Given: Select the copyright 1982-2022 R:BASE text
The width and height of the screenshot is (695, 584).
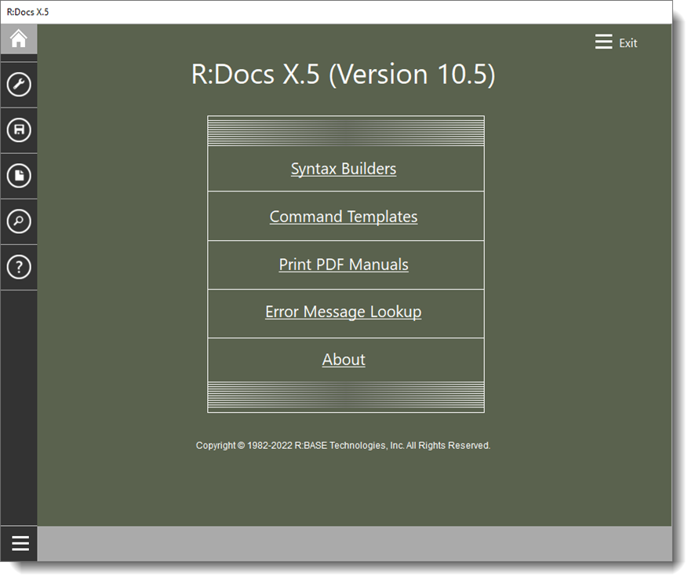Looking at the screenshot, I should tap(343, 445).
